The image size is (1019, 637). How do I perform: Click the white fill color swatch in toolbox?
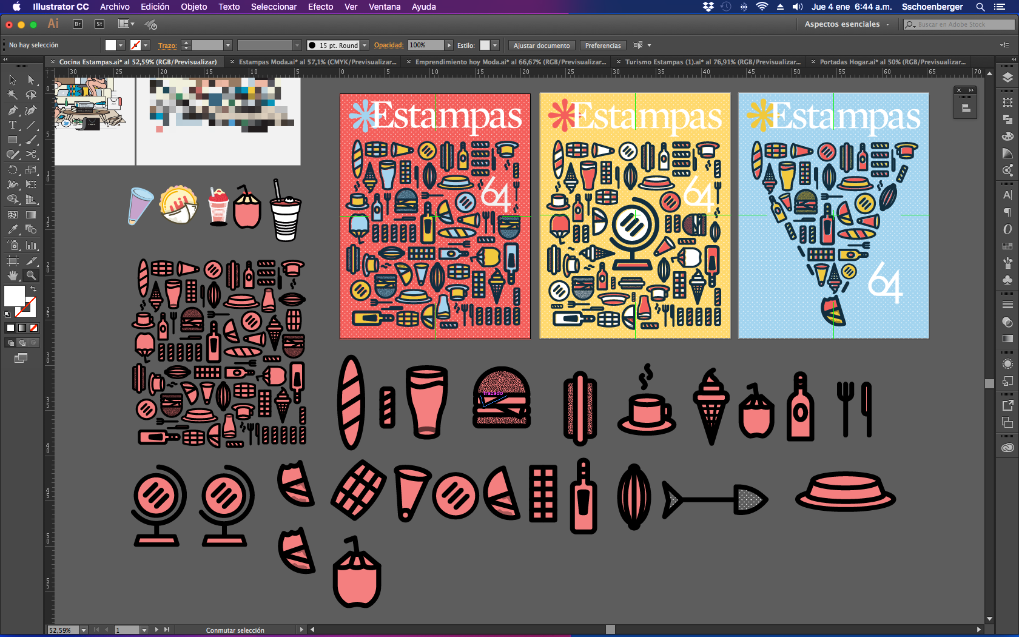tap(13, 295)
